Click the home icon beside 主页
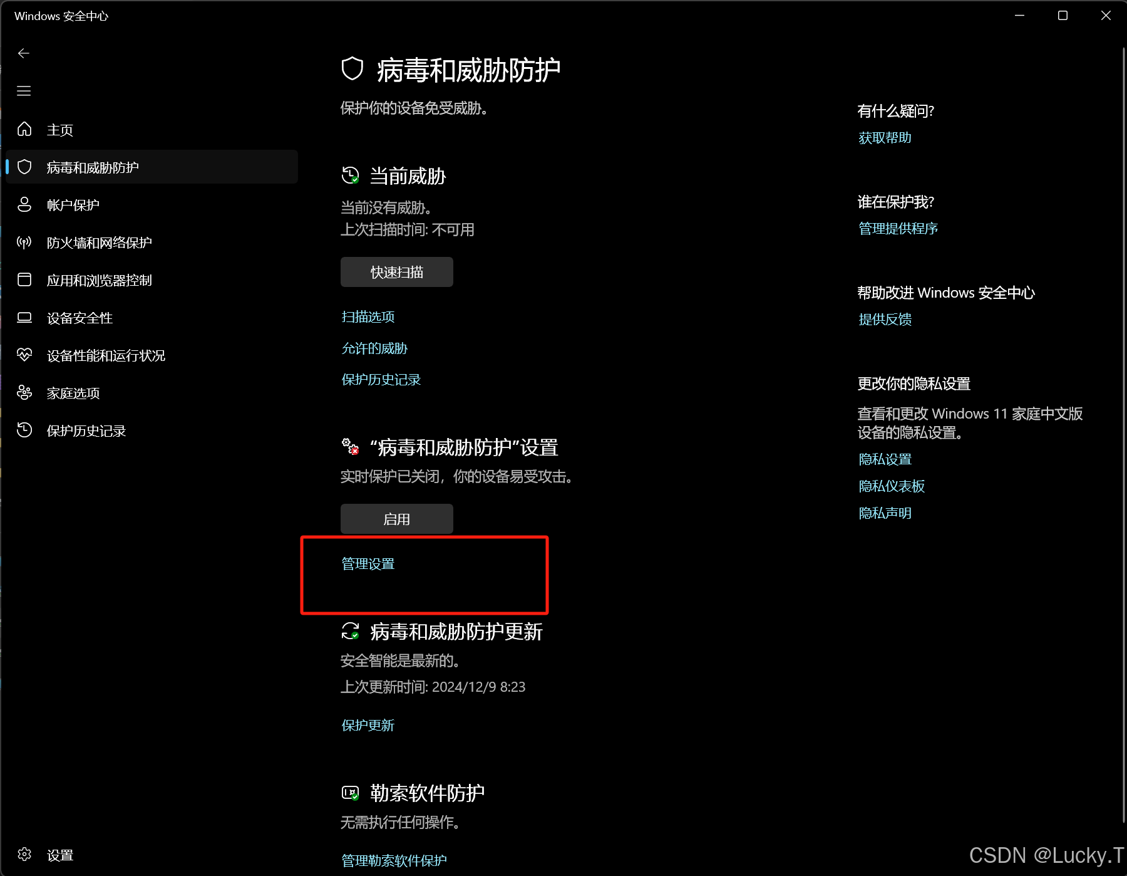 coord(24,129)
